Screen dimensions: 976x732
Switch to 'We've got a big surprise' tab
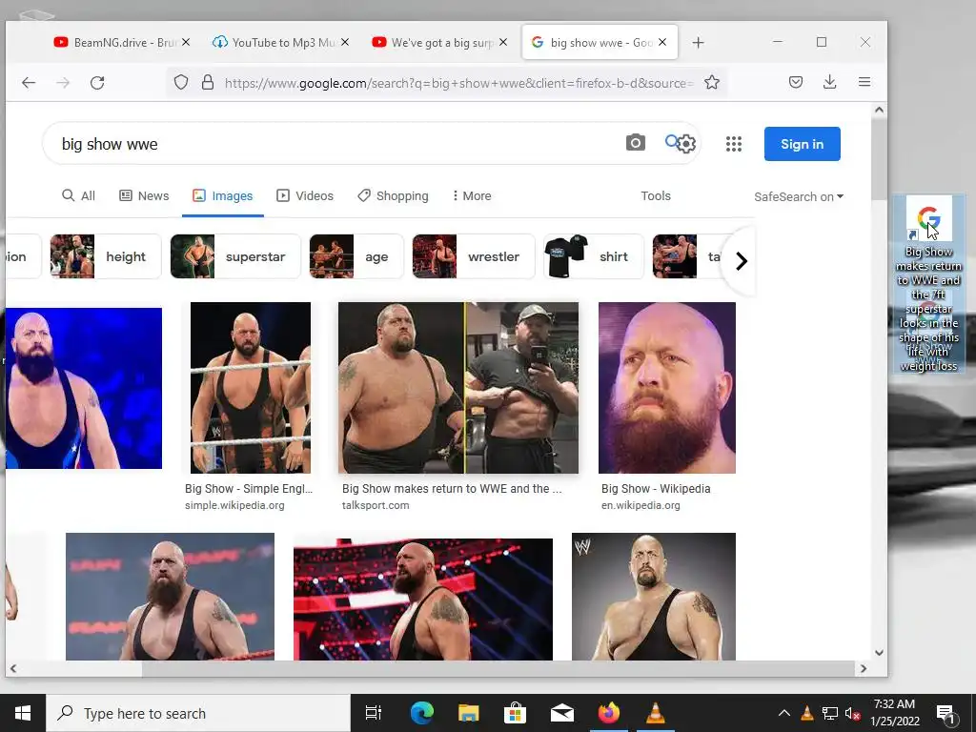tap(439, 42)
